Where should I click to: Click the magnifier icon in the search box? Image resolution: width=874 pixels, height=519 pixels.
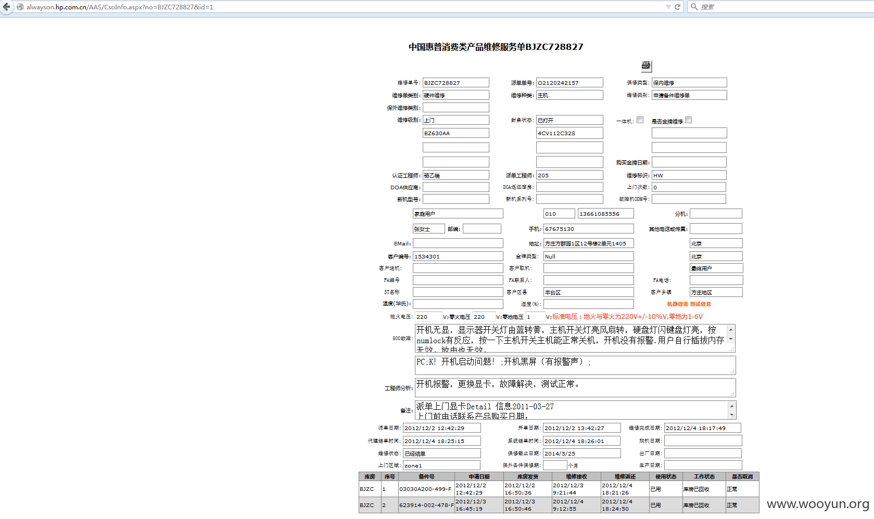point(694,7)
